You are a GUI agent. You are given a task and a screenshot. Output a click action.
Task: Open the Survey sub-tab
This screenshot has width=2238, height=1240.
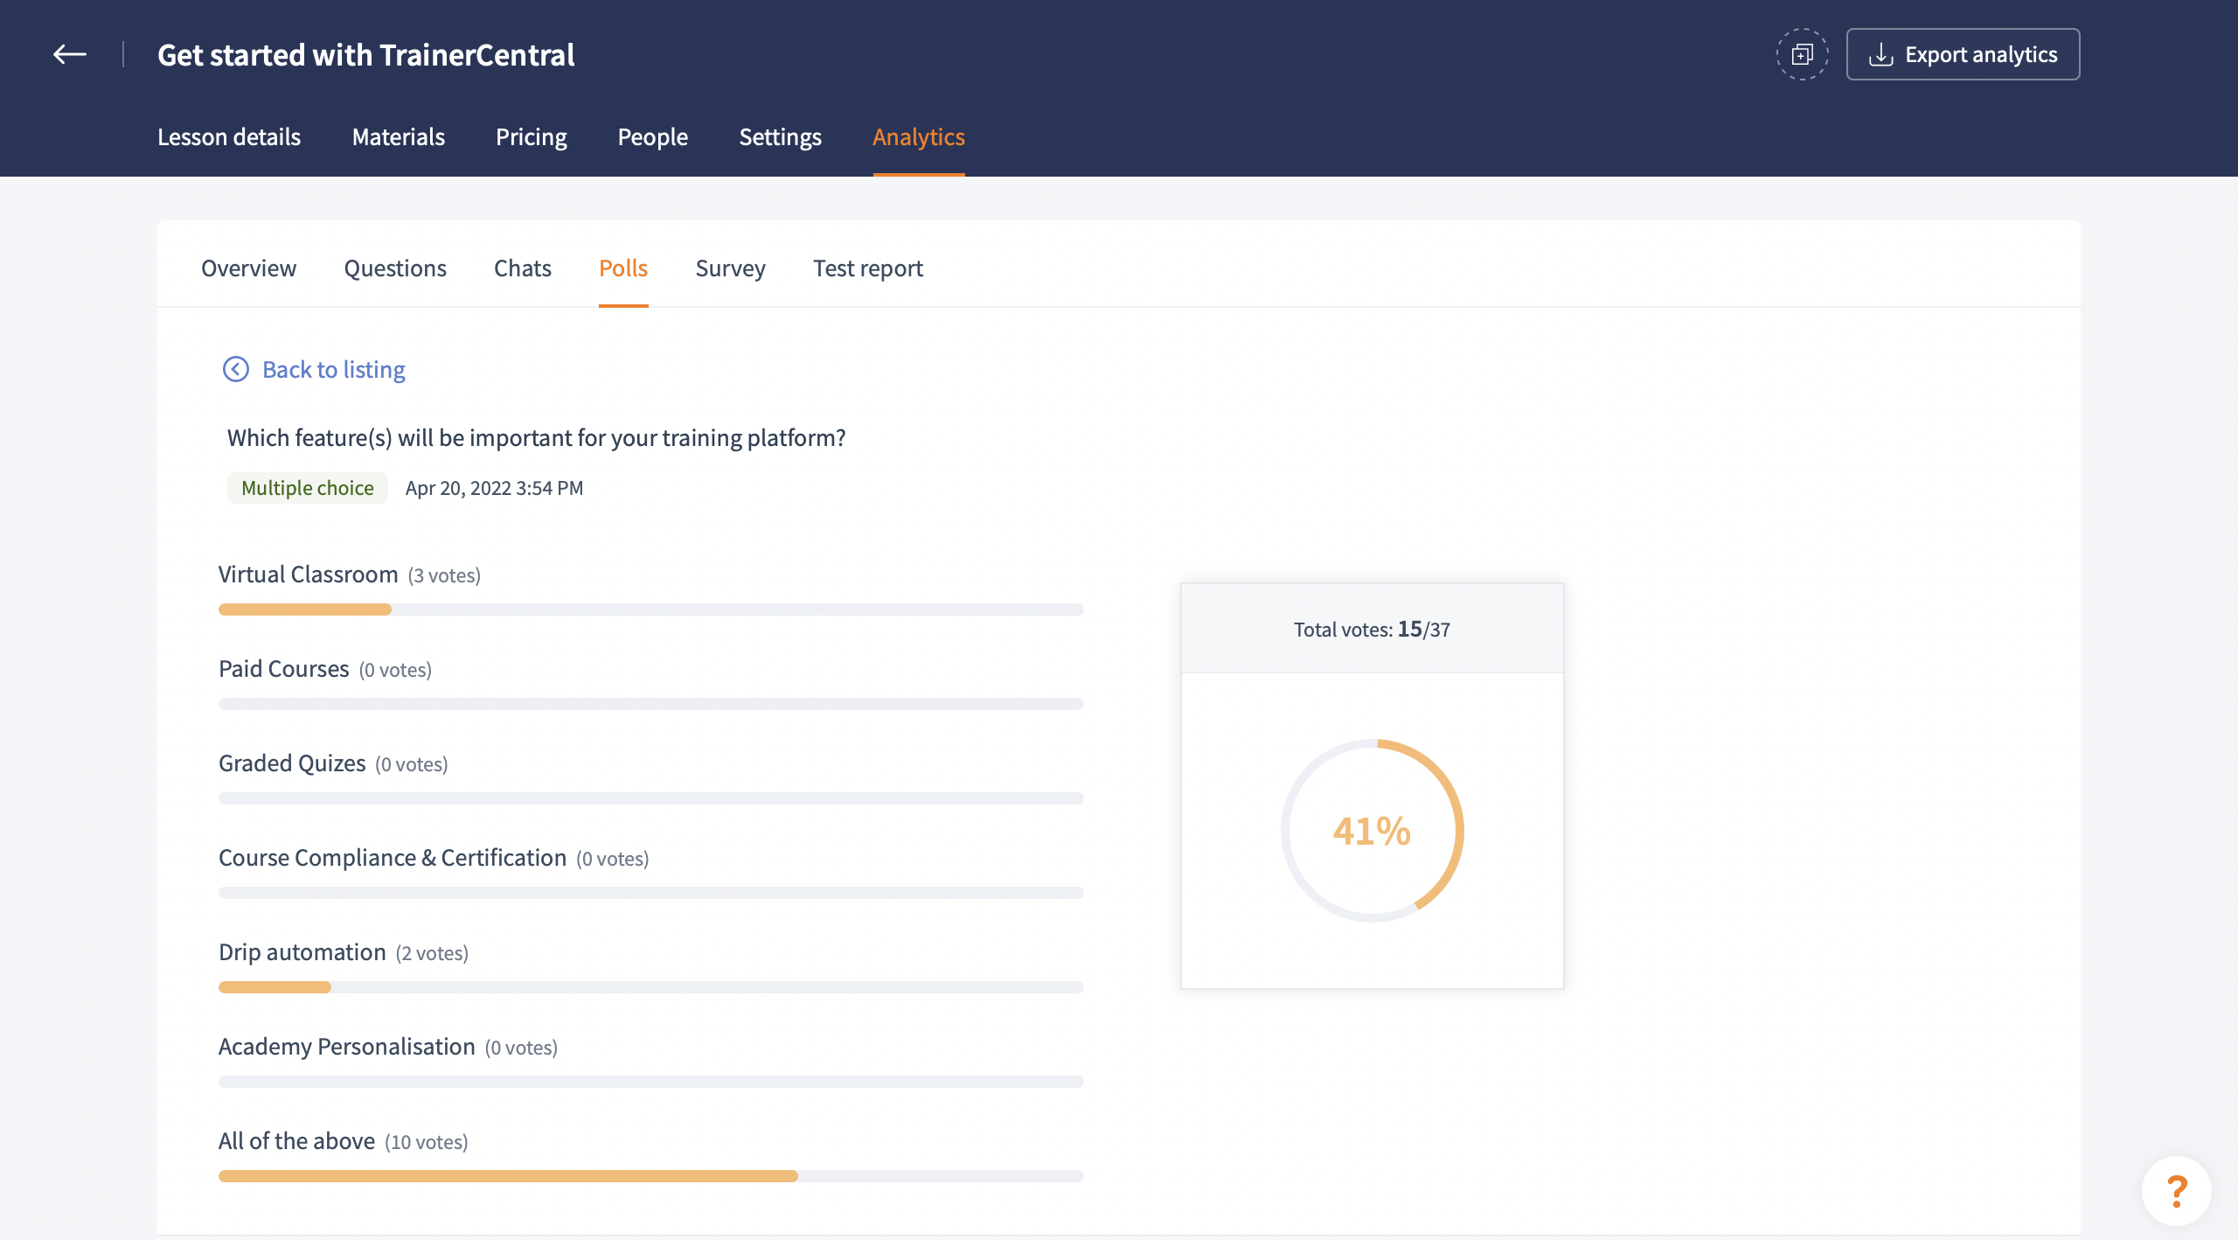[x=730, y=268]
